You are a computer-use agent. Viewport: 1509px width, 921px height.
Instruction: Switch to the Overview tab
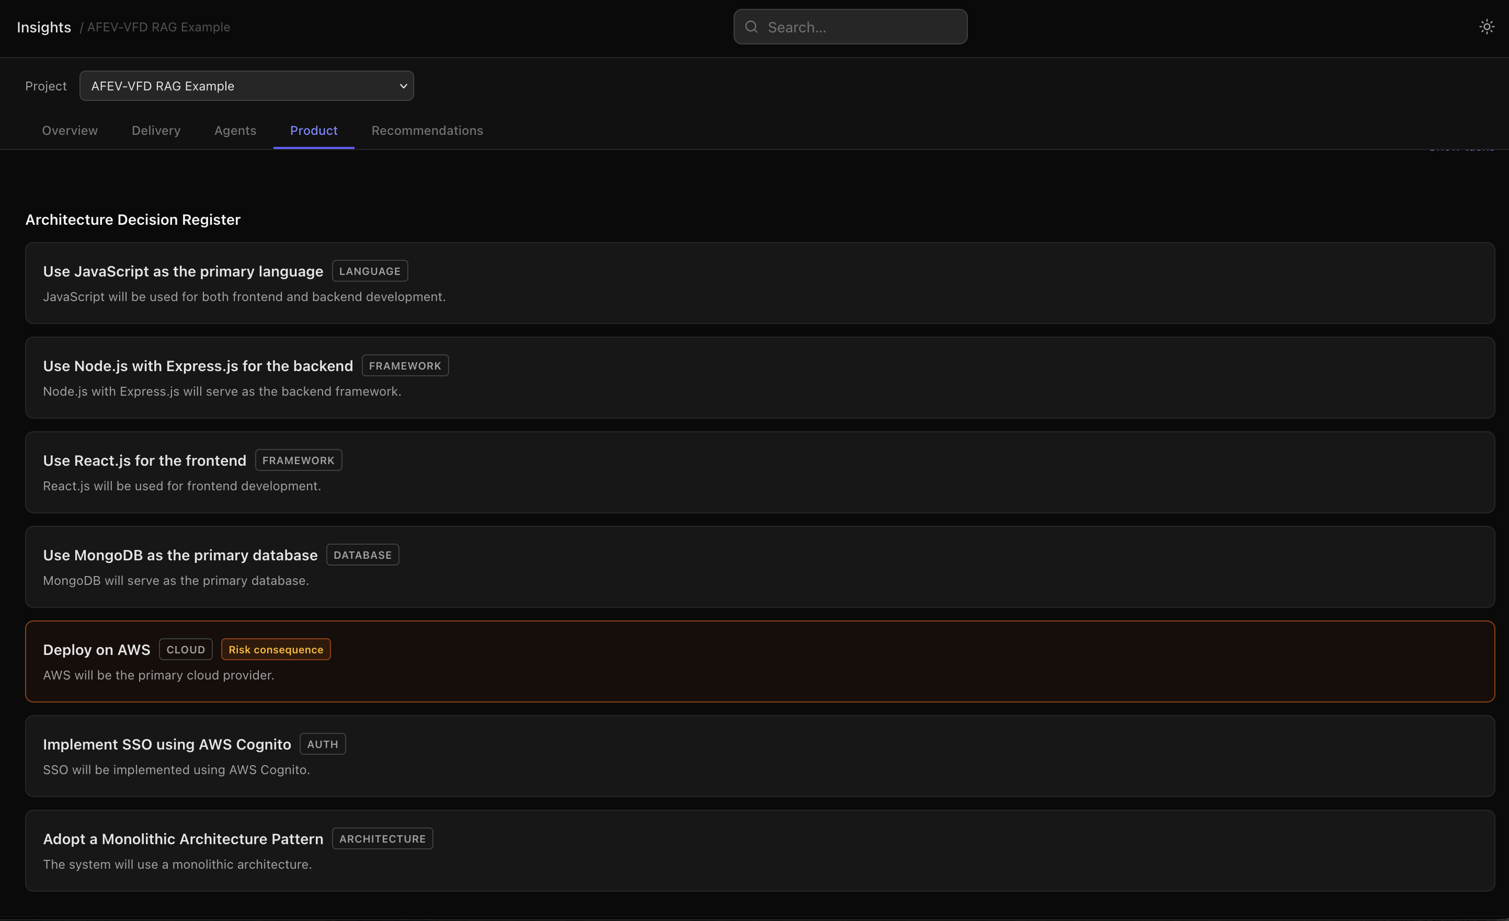70,131
